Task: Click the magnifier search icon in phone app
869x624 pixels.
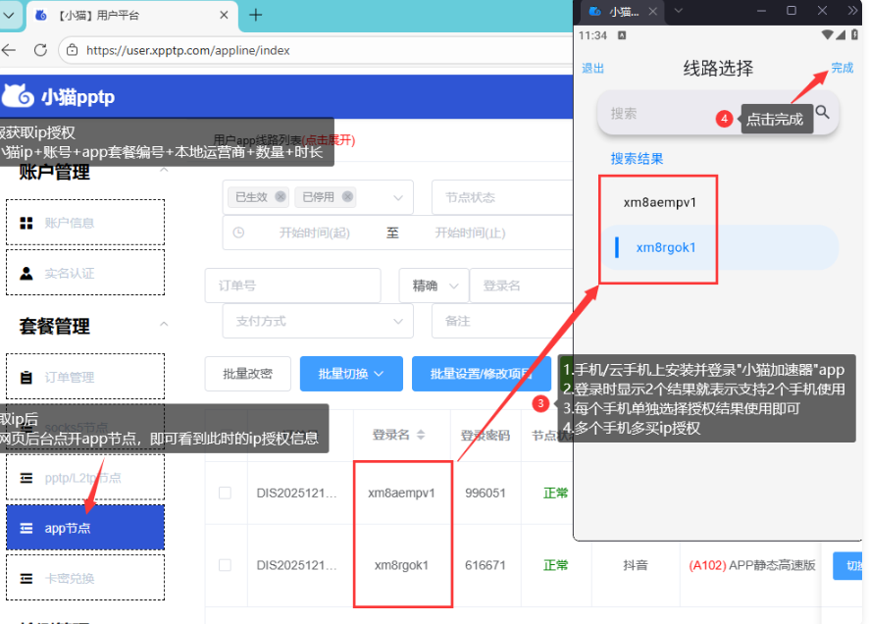Action: point(823,113)
